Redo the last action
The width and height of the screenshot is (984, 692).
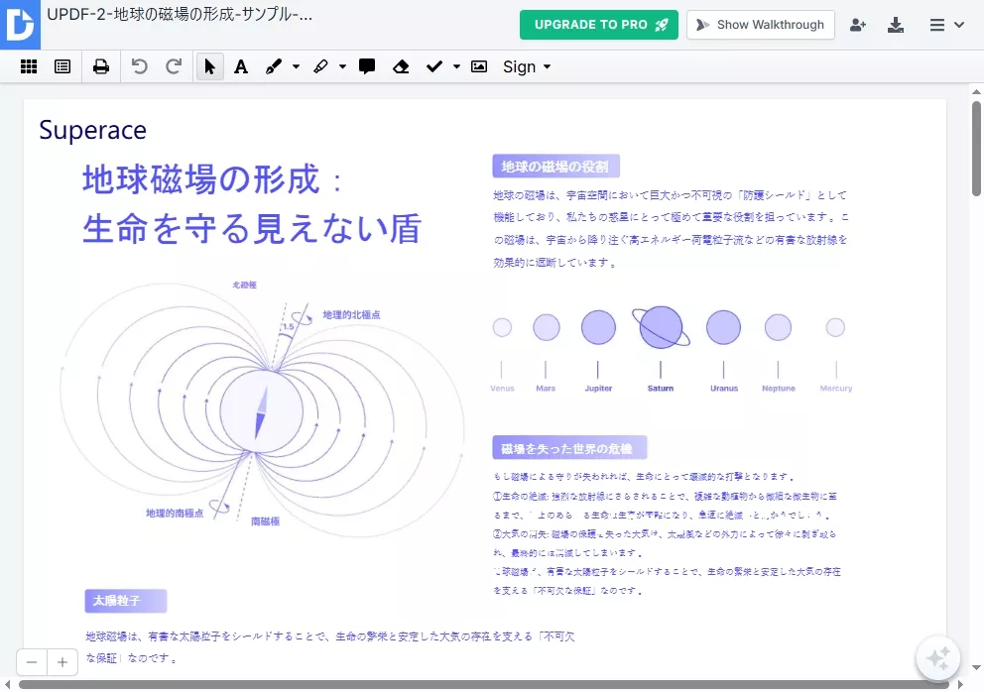[171, 66]
